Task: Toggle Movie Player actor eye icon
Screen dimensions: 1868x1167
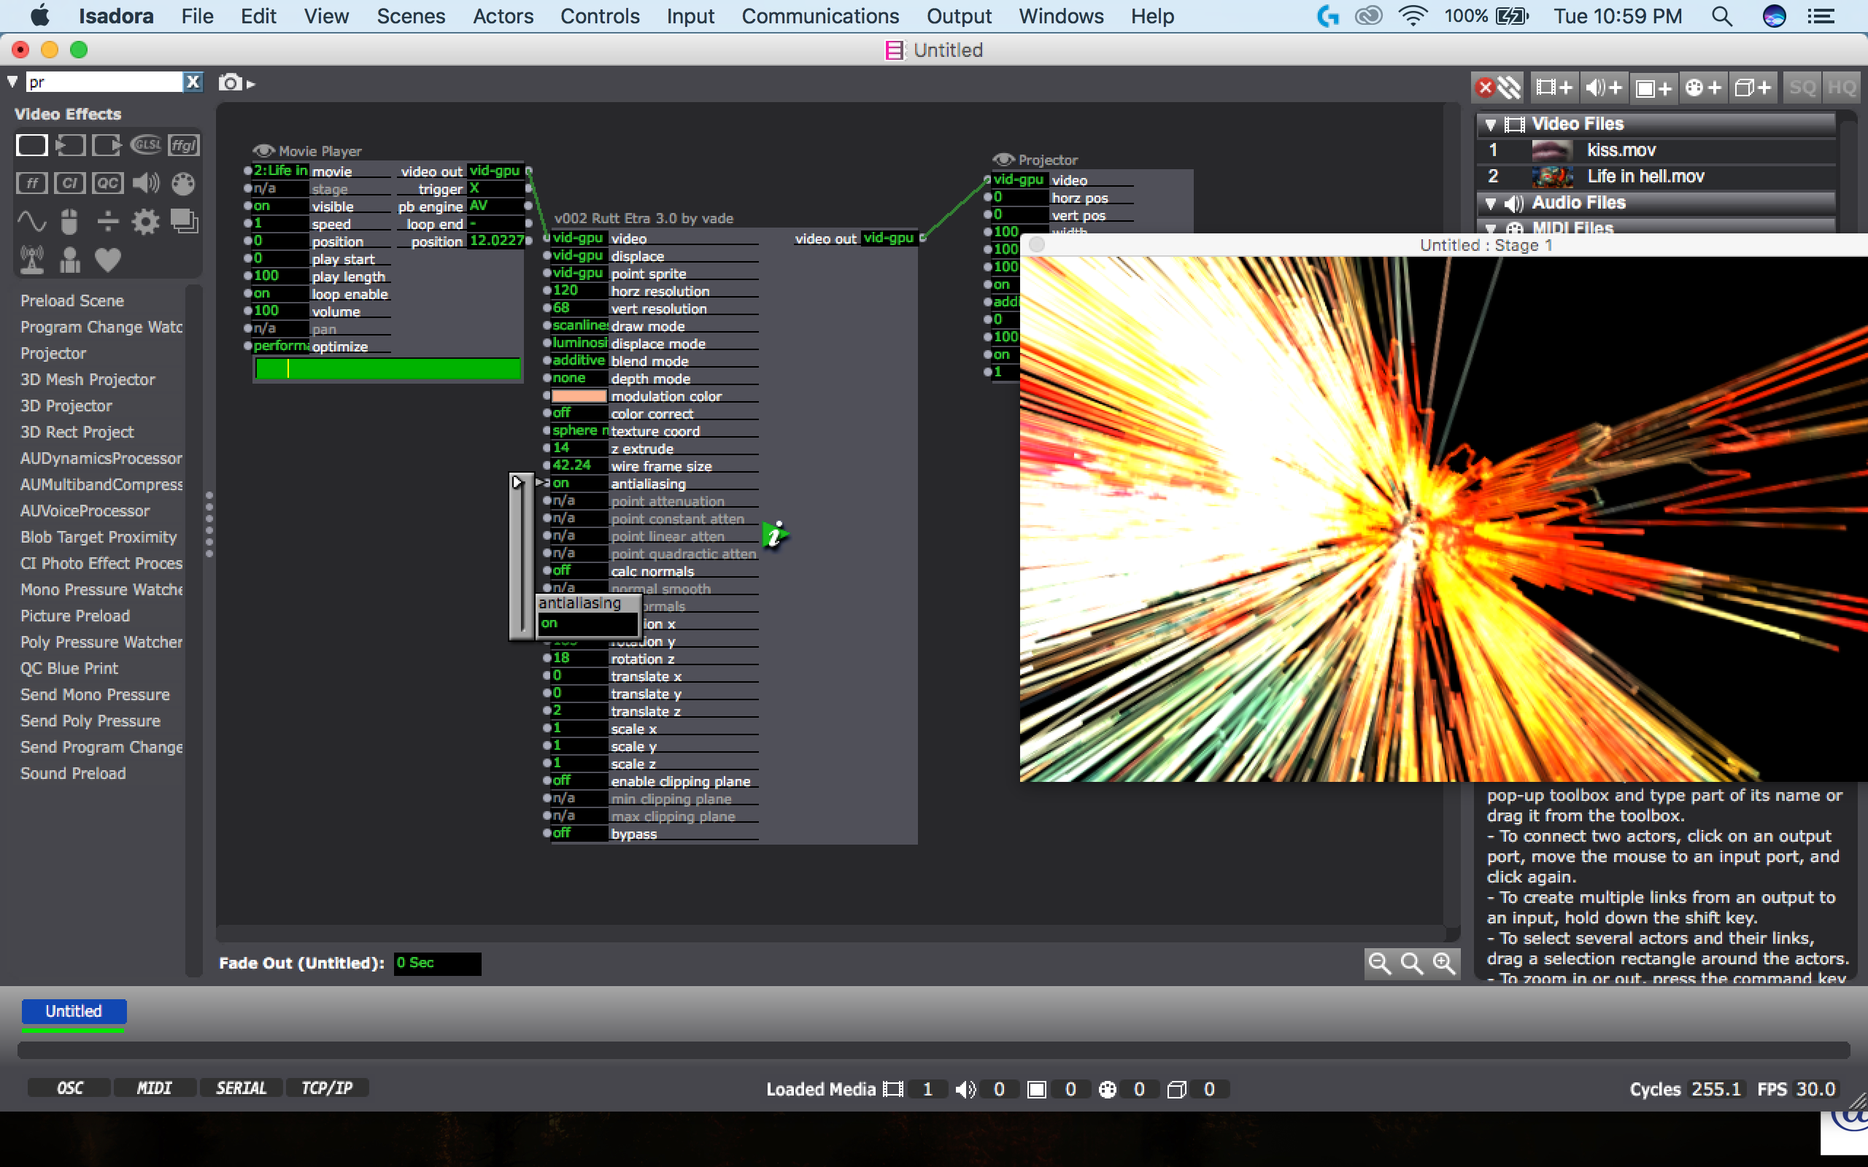Action: coord(264,150)
